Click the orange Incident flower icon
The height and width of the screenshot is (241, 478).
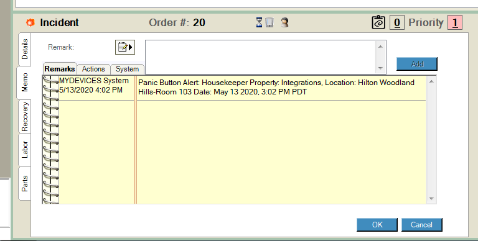click(30, 22)
